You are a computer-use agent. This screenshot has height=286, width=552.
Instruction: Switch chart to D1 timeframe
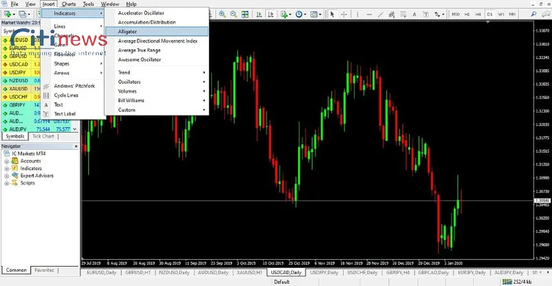click(489, 14)
